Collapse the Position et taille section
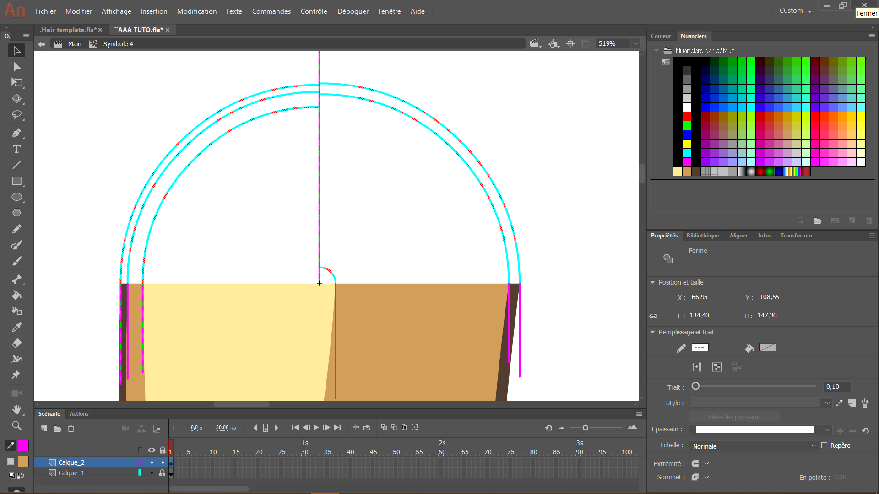 click(x=653, y=282)
